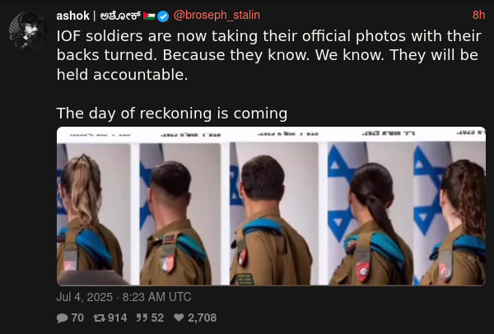This screenshot has height=334, width=494.
Task: Click the retweet arrows icon
Action: coord(99,318)
